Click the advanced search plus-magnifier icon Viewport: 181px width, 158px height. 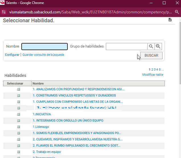tap(158, 46)
